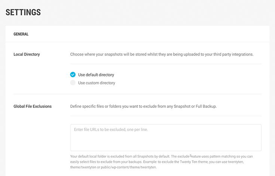The height and width of the screenshot is (176, 275).
Task: Click the 'Twenty Ten theme' example sentence
Action: click(199, 162)
